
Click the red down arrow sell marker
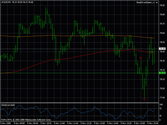coord(141,58)
